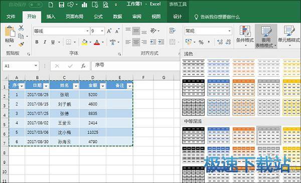301x183 pixels.
Task: Click the New blank workbook icon
Action: (51, 4)
